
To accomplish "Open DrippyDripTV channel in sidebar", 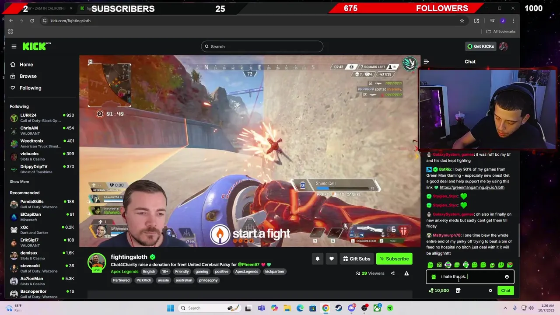I will [x=42, y=169].
